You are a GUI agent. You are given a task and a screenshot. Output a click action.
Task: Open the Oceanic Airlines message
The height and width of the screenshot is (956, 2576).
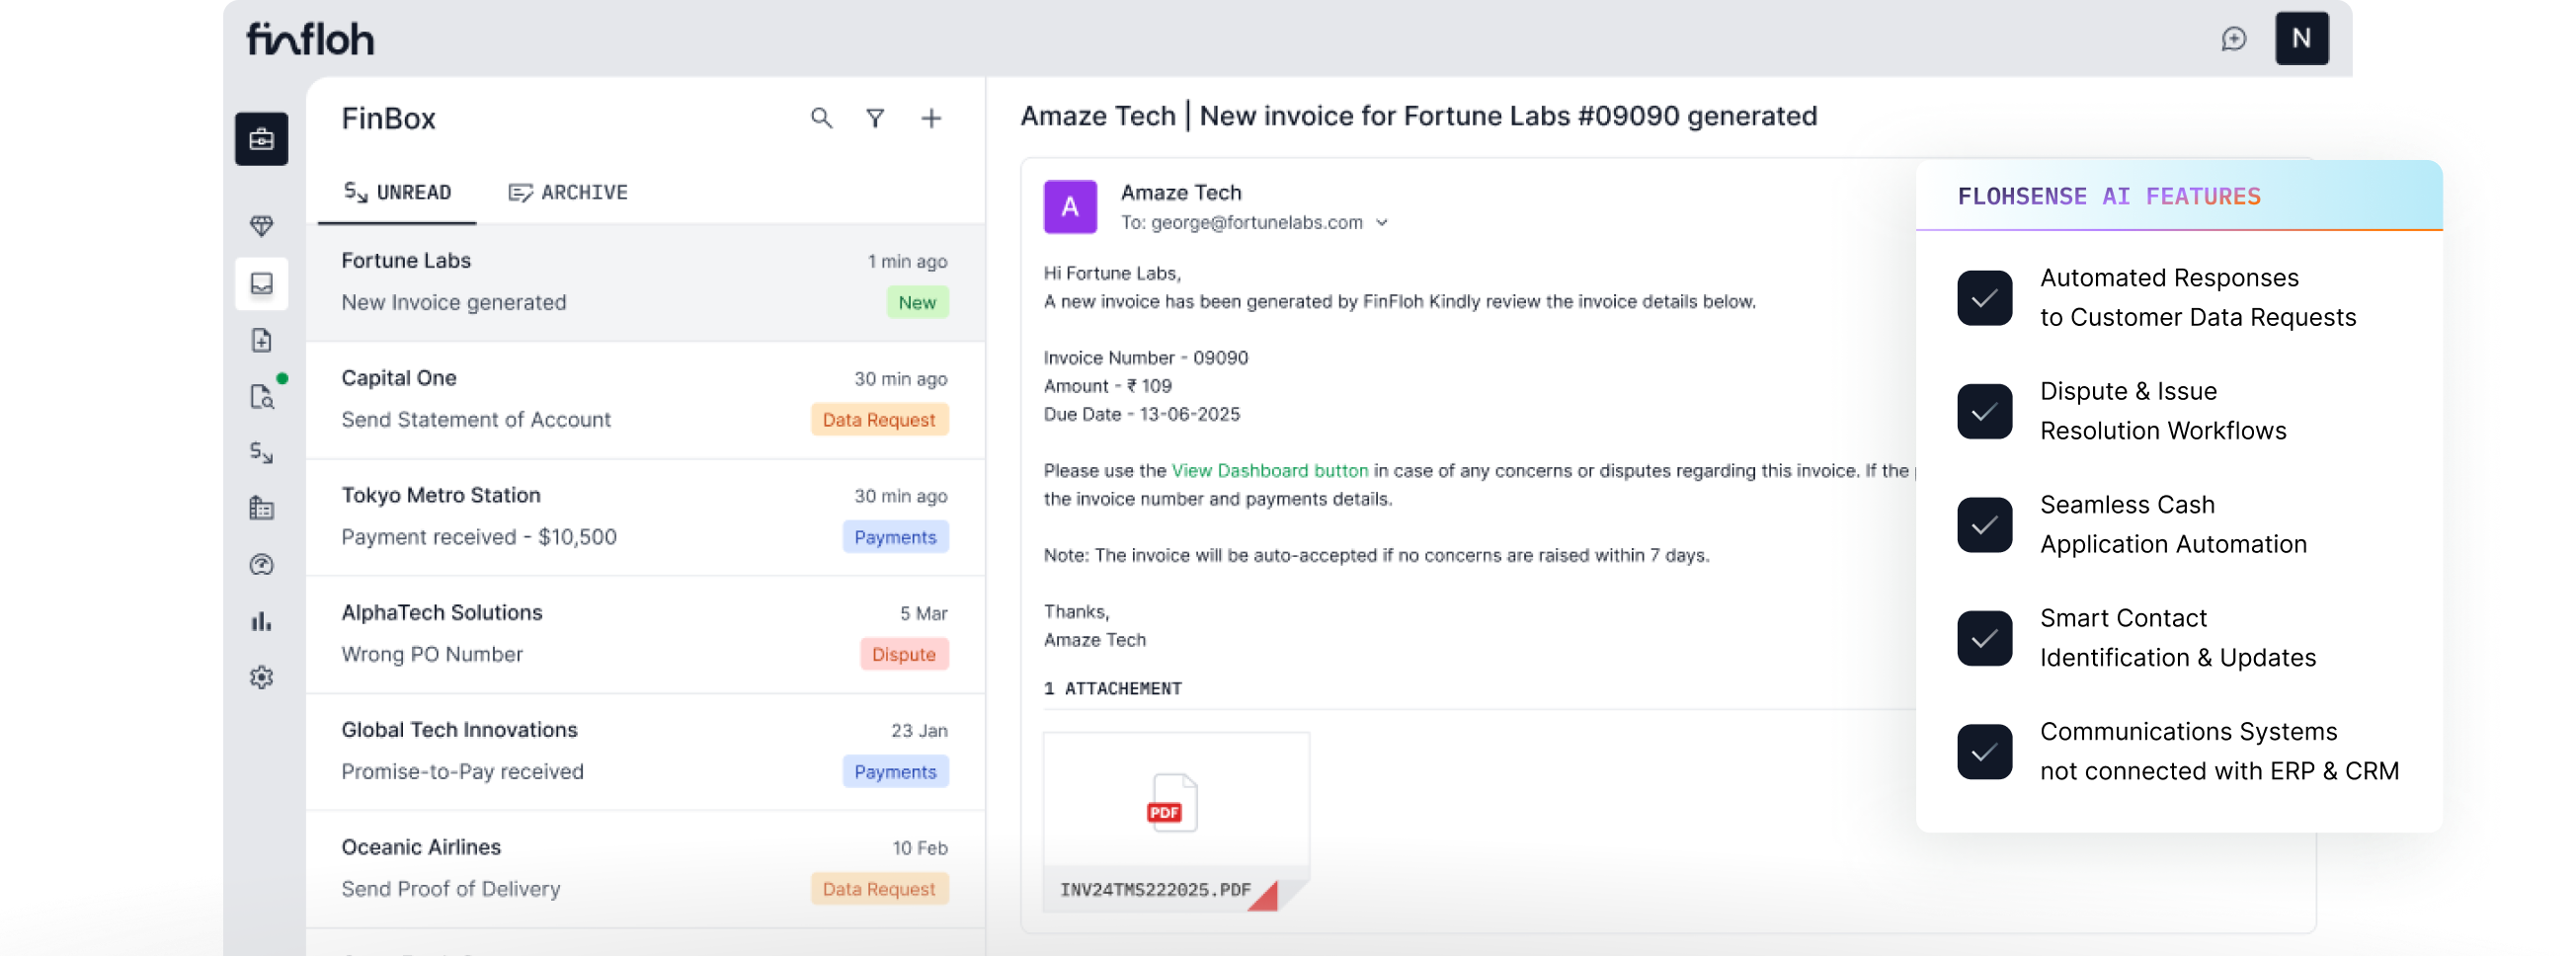(x=645, y=868)
